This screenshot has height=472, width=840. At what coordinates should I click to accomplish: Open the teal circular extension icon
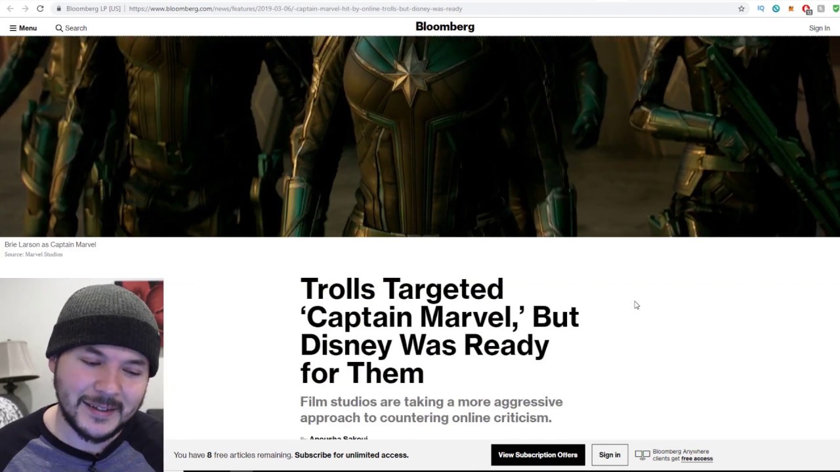pyautogui.click(x=776, y=9)
